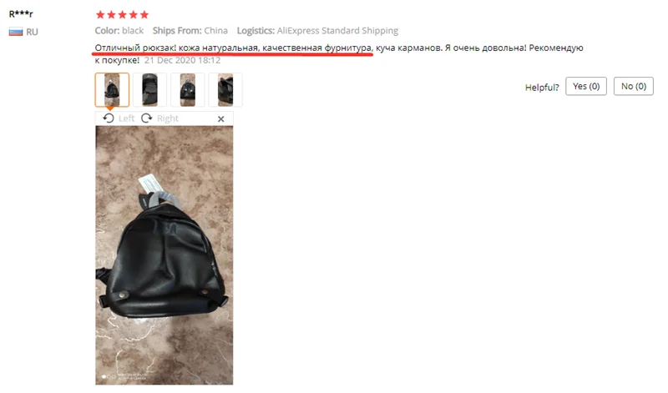The width and height of the screenshot is (668, 393).
Task: Open the second backpack thumbnail
Action: click(149, 90)
